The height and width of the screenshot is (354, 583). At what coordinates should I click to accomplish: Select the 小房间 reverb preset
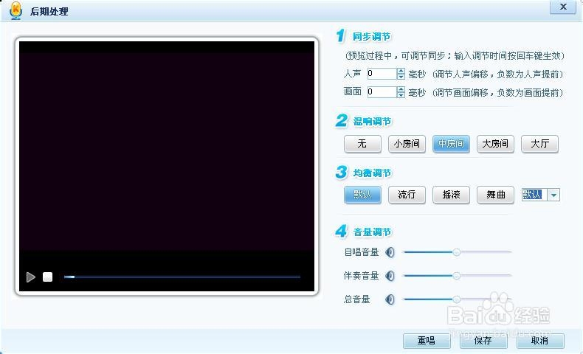(407, 144)
